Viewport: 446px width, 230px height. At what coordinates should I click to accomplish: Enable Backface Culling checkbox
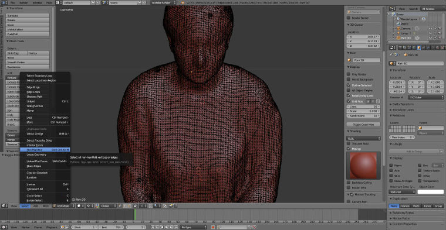tap(349, 183)
